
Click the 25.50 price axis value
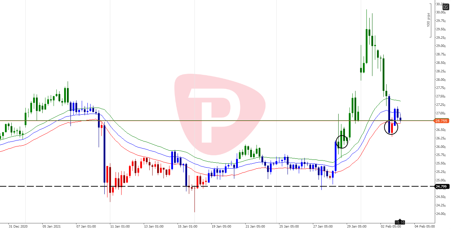pyautogui.click(x=440, y=163)
